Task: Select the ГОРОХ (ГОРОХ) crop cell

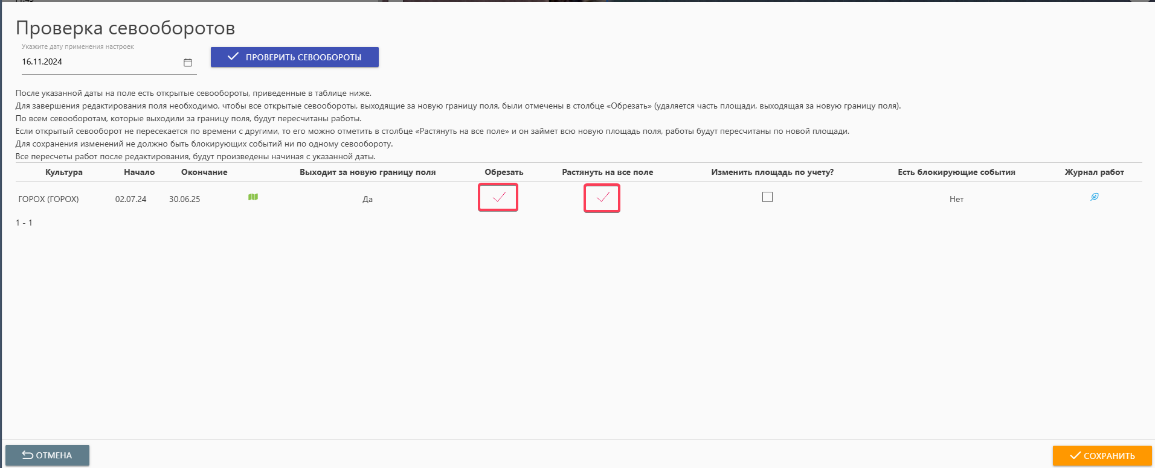Action: [x=49, y=199]
